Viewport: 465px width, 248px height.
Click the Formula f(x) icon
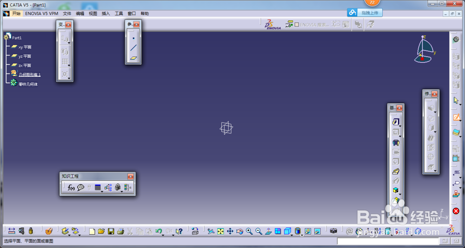pyautogui.click(x=71, y=188)
